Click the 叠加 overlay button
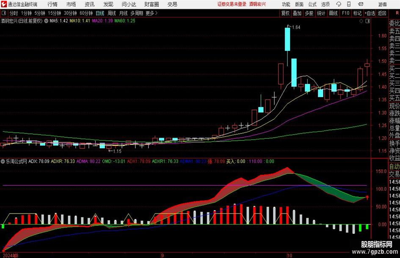The width and height of the screenshot is (400, 258). click(297, 13)
